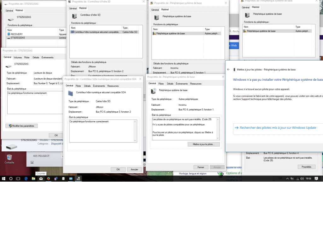Open the notification center icon
323x246 pixels.
coord(316,179)
